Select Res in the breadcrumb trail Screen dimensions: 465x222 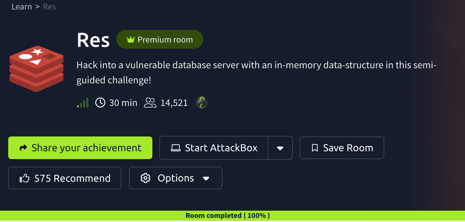pyautogui.click(x=49, y=6)
